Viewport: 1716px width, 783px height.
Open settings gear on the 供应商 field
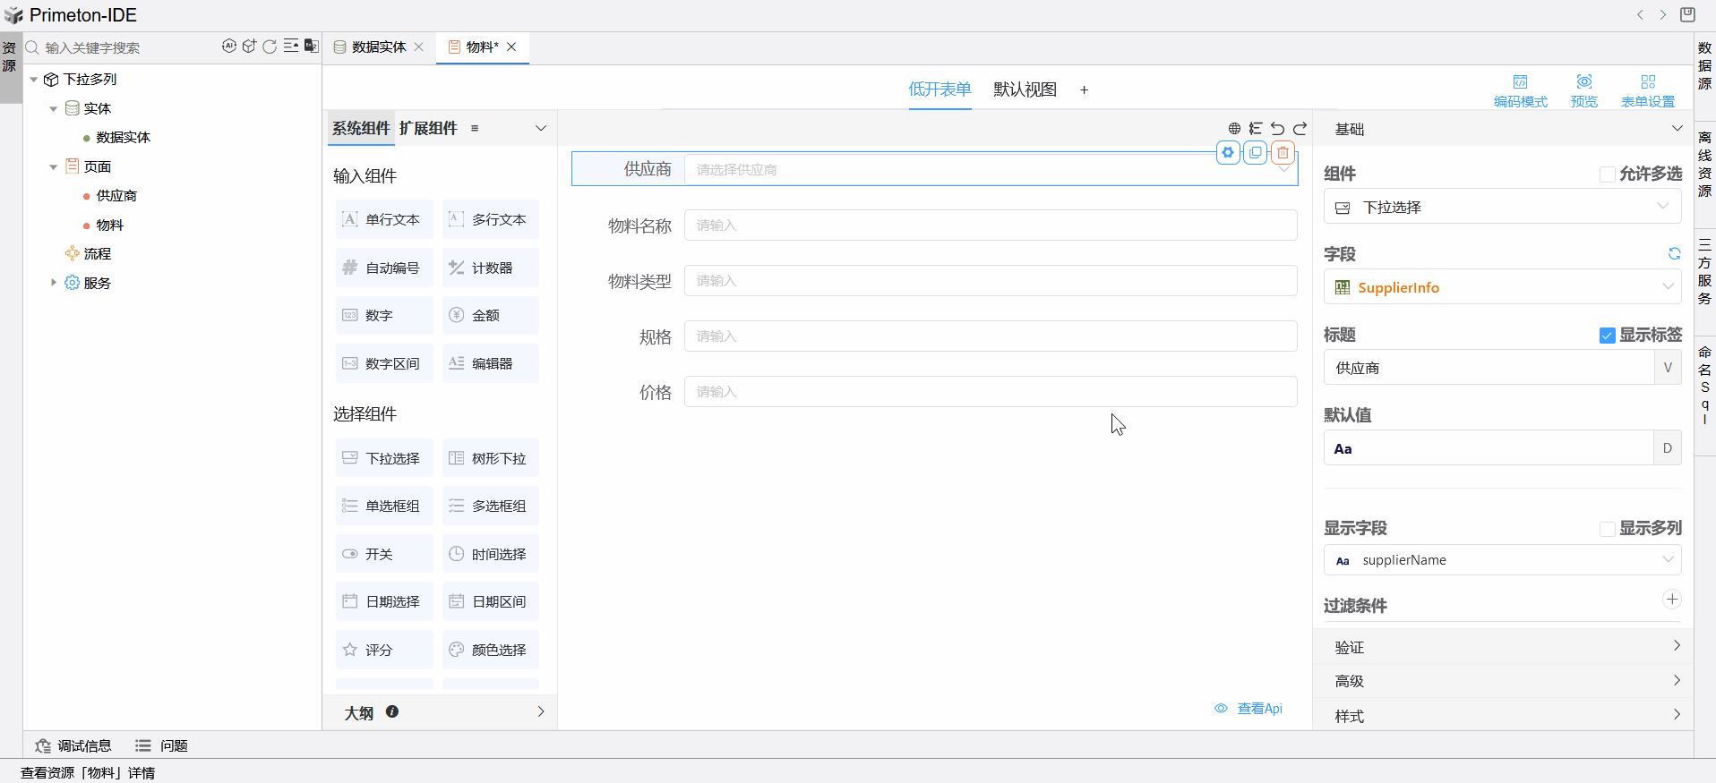(x=1228, y=153)
